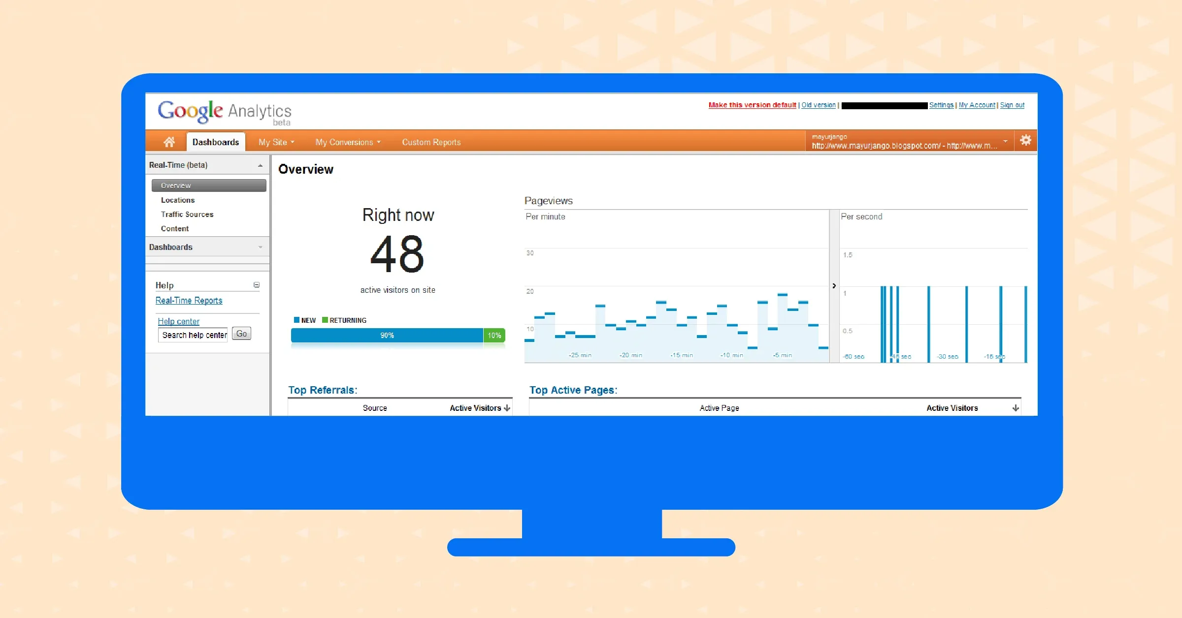Viewport: 1182px width, 618px height.
Task: Click the 90% new visitors bar
Action: [x=387, y=335]
